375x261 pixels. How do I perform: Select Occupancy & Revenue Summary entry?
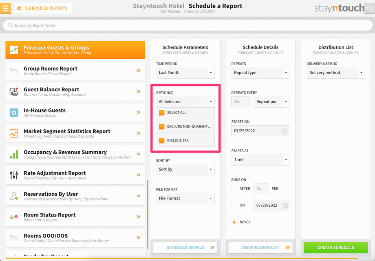pyautogui.click(x=75, y=154)
